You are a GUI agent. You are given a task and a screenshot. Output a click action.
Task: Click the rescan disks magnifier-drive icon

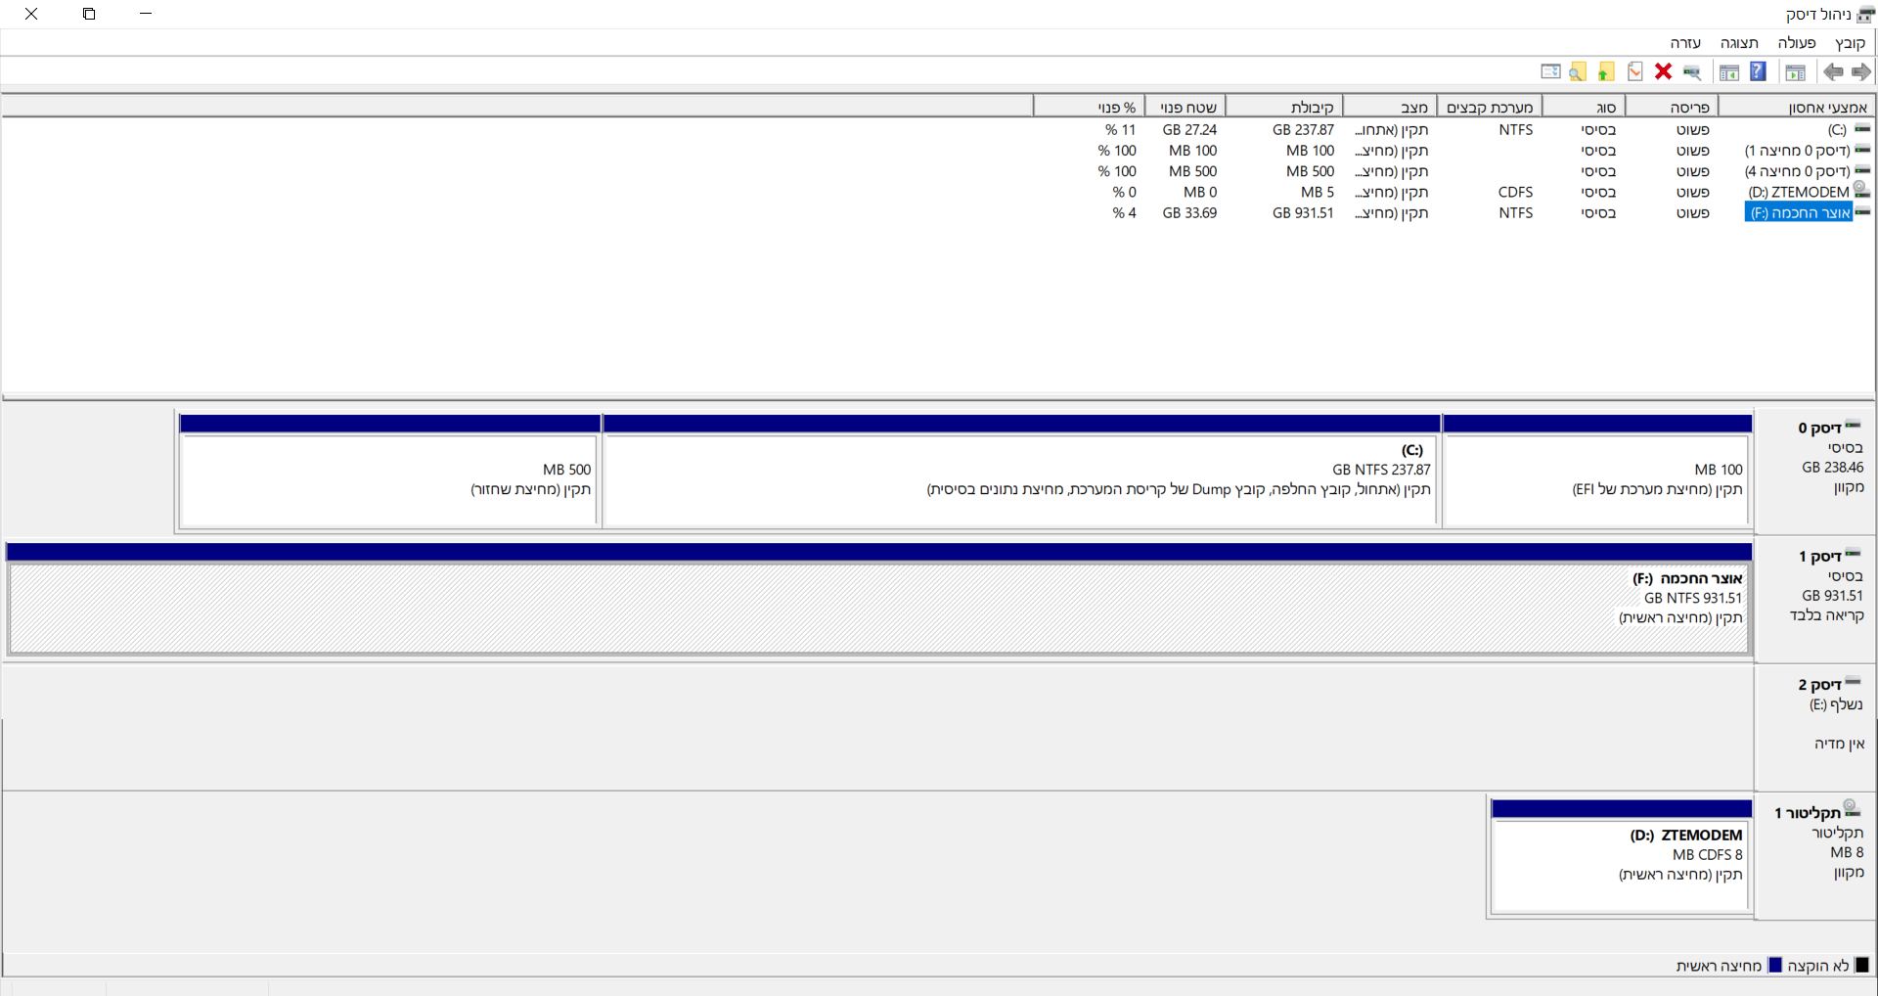1692,71
